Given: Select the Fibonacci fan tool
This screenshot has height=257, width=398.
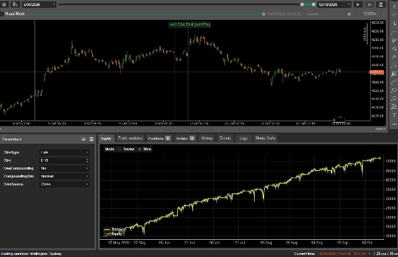Looking at the screenshot, I should tap(394, 74).
